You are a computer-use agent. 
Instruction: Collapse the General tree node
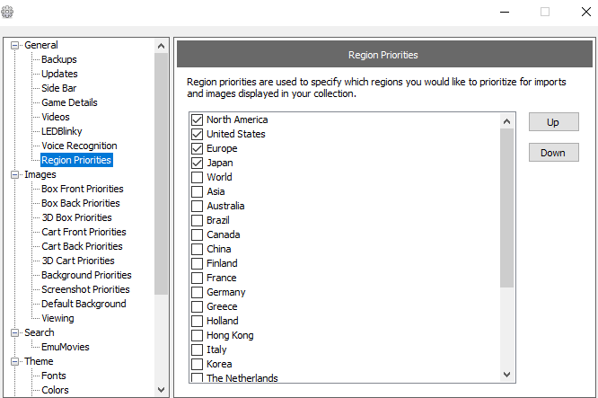coord(15,46)
